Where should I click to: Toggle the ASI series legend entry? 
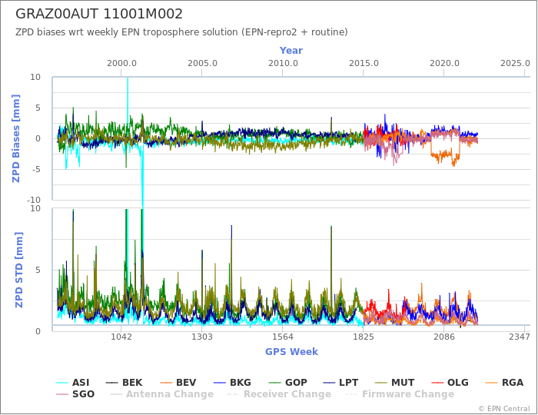[73, 383]
